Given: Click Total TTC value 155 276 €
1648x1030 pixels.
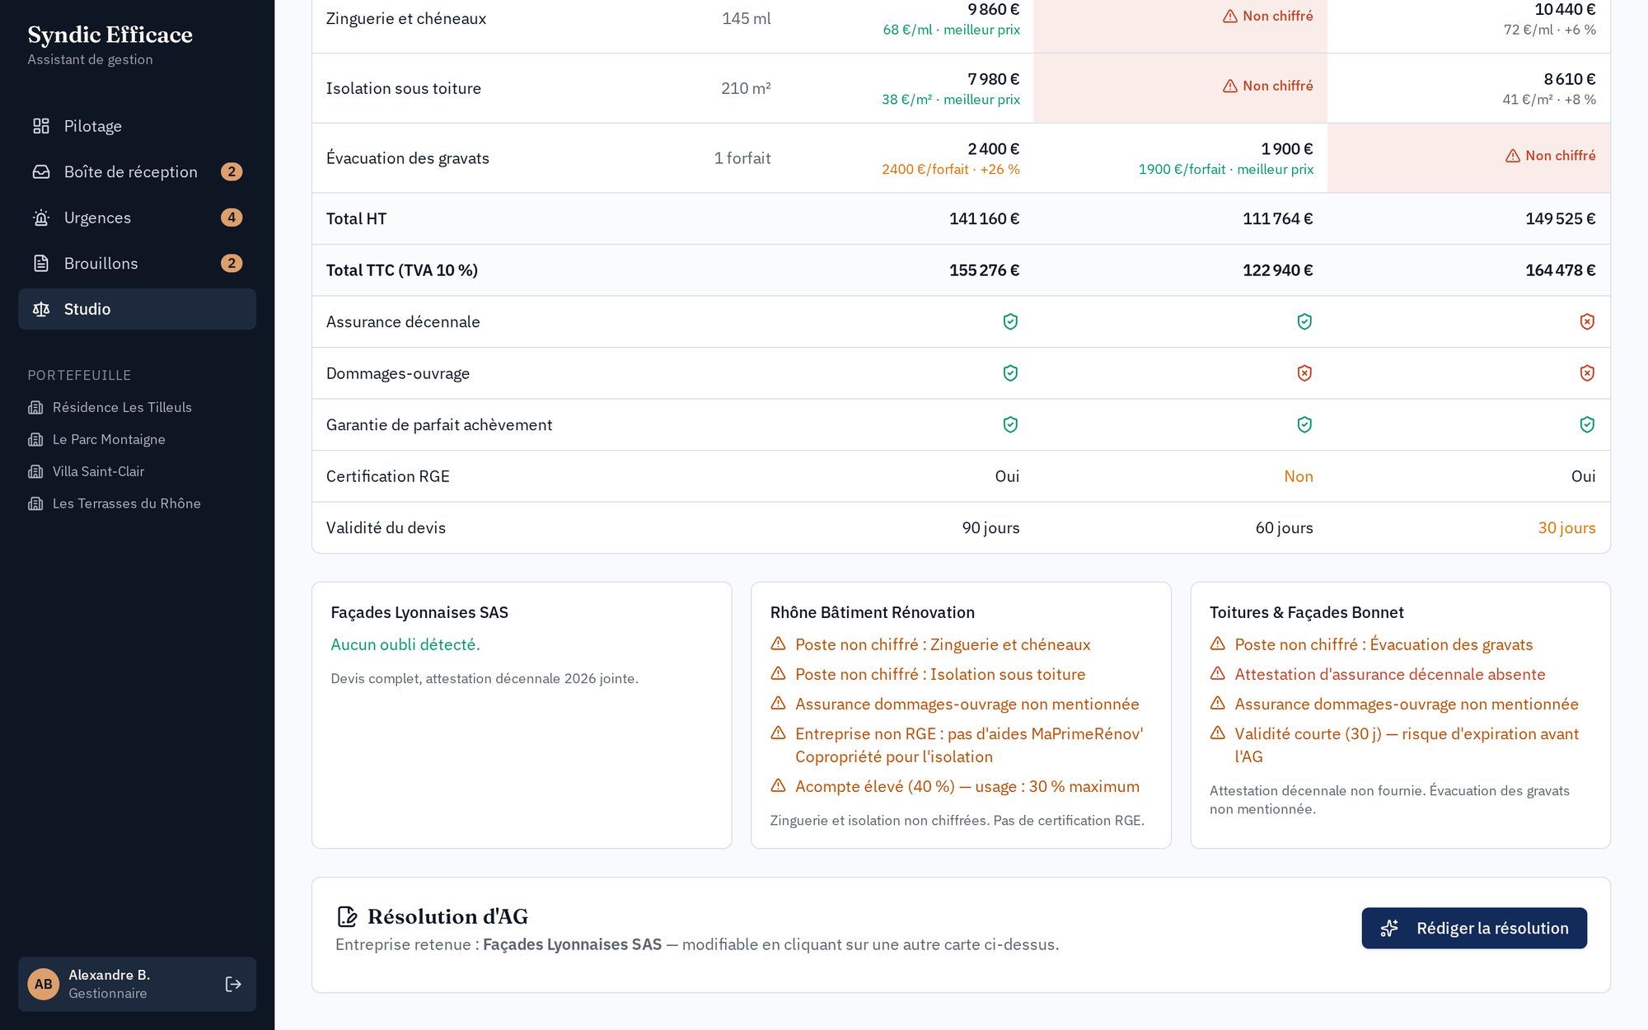Looking at the screenshot, I should click(984, 270).
